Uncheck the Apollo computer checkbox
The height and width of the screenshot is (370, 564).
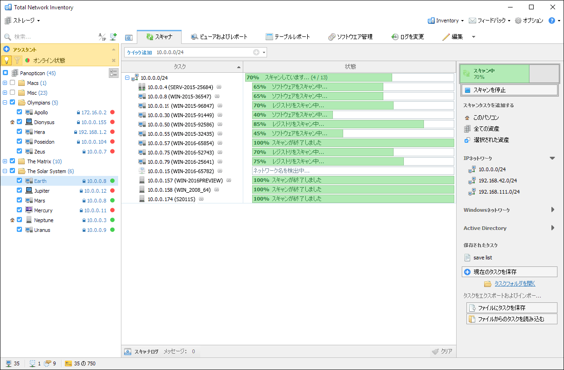[20, 112]
